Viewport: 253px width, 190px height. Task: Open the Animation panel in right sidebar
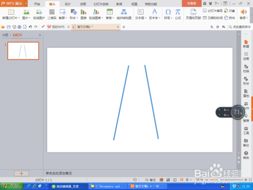[x=246, y=56]
